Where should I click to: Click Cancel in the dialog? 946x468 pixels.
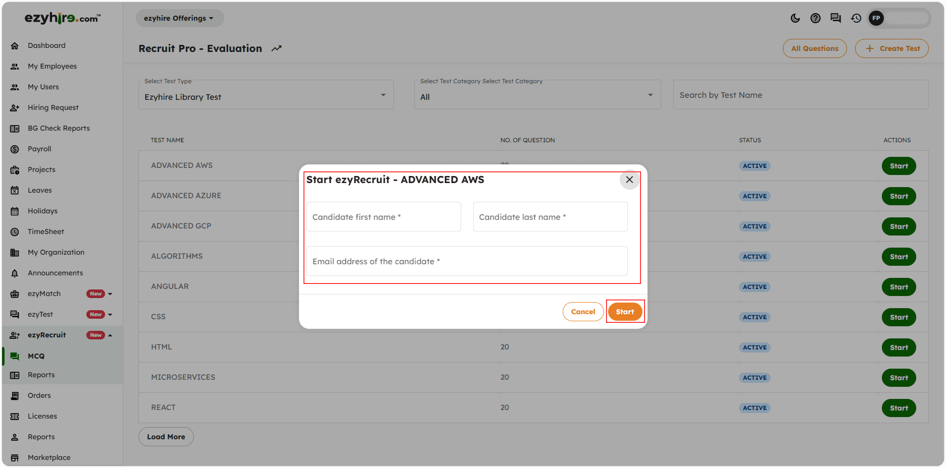pyautogui.click(x=583, y=312)
